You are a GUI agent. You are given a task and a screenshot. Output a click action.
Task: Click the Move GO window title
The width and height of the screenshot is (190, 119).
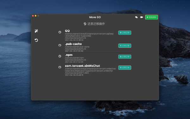click(95, 17)
